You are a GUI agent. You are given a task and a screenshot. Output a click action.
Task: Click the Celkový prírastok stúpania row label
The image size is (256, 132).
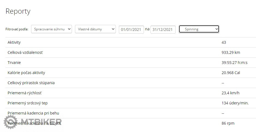31,83
